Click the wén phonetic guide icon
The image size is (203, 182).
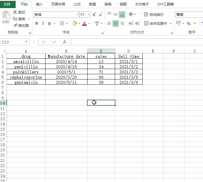click(x=97, y=23)
